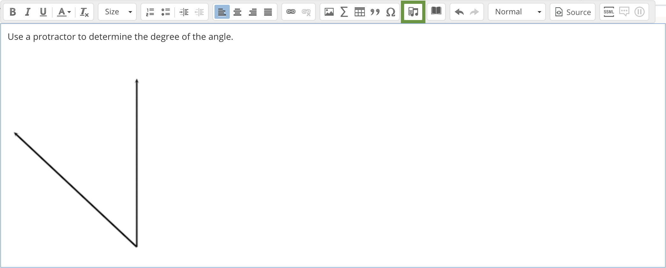Click in the question text area
Screen dimensions: 666x268
pos(382,143)
